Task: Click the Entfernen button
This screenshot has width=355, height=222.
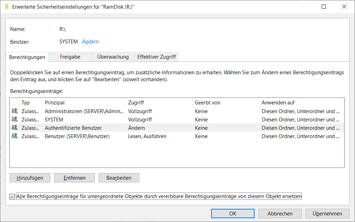Action: pyautogui.click(x=74, y=178)
